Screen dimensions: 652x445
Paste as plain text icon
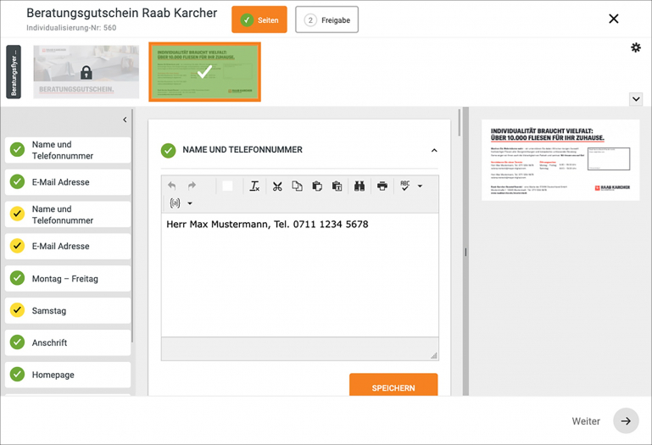337,186
